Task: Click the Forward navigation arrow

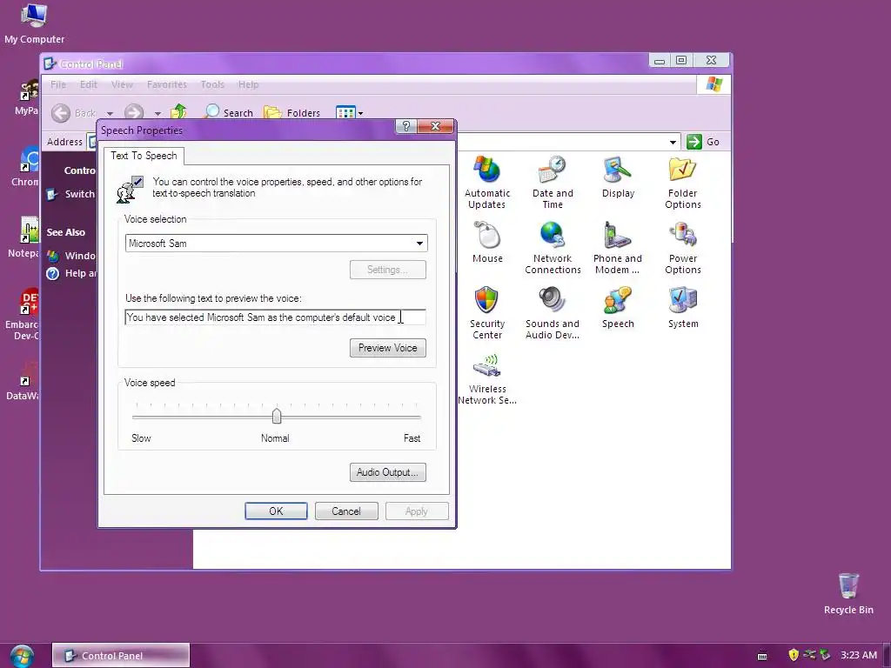Action: tap(134, 112)
